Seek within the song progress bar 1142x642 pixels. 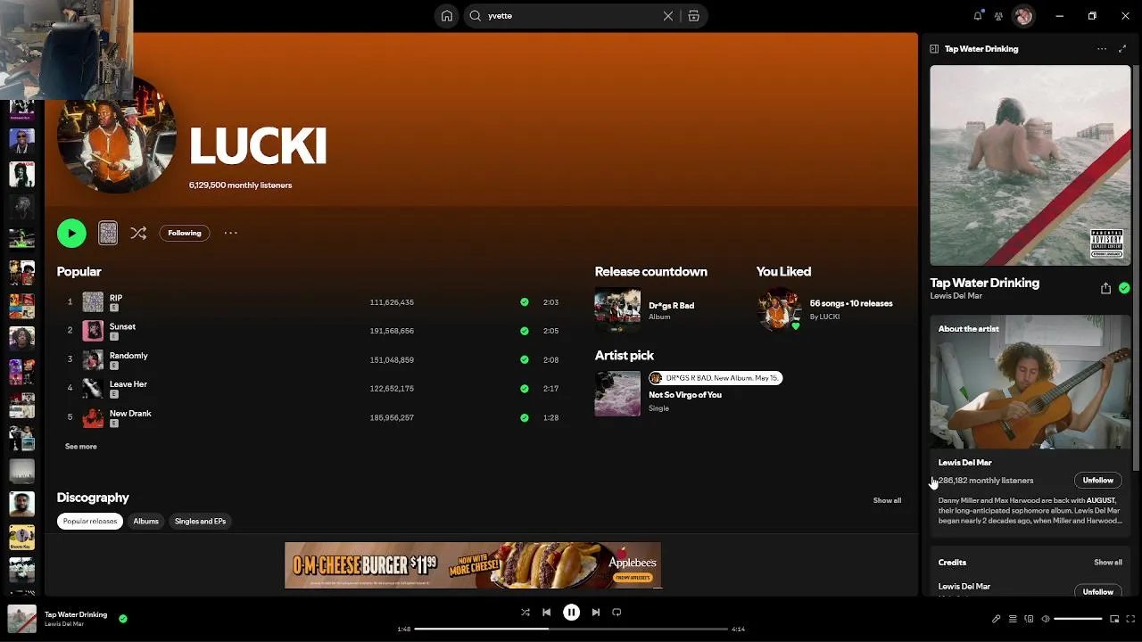pyautogui.click(x=571, y=630)
